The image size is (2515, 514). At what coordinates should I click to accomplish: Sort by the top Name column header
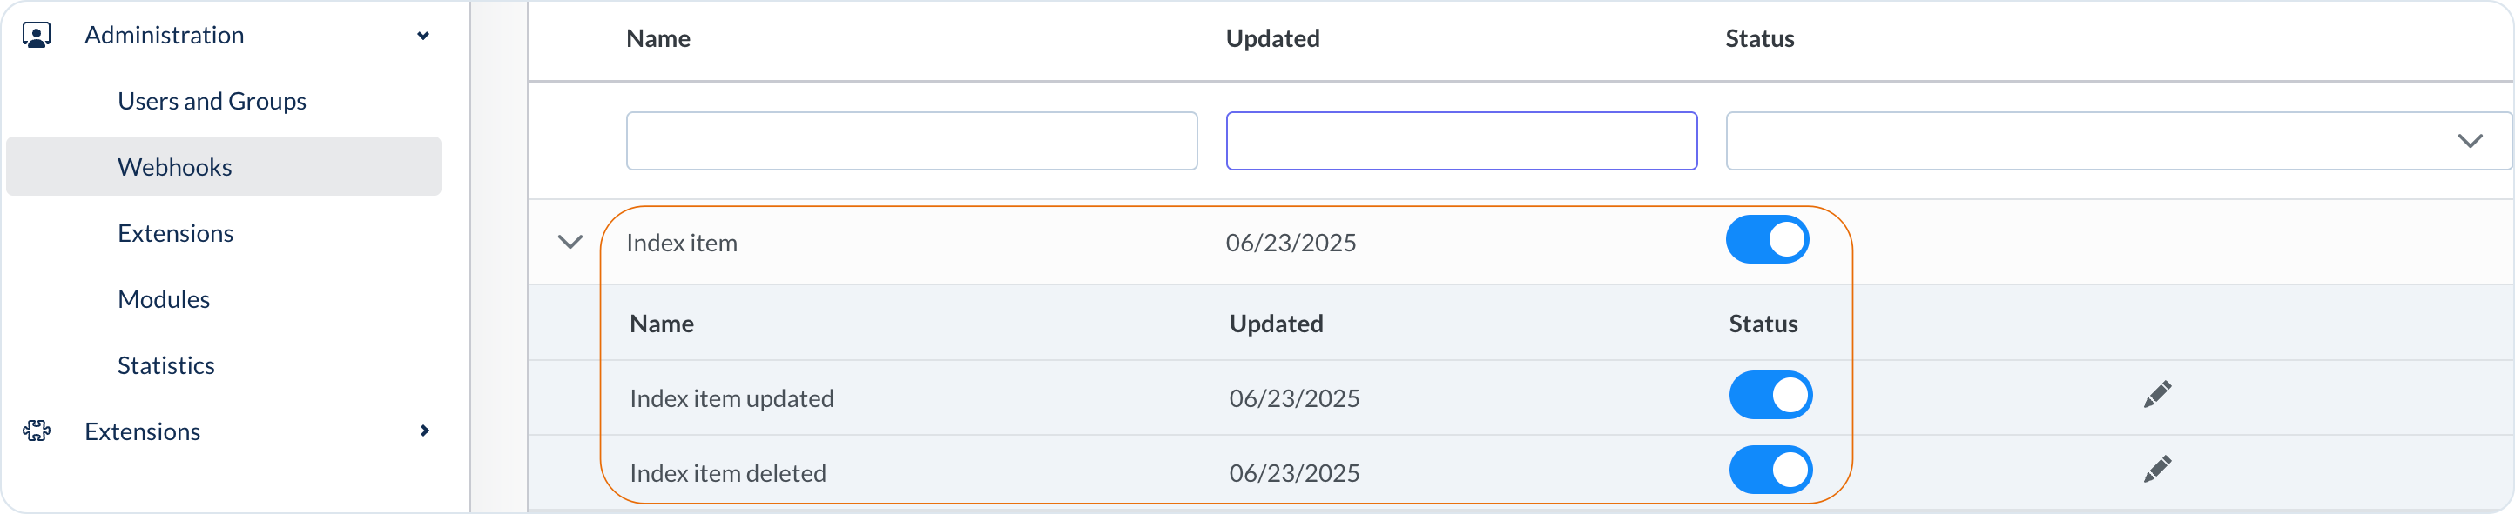click(x=658, y=39)
